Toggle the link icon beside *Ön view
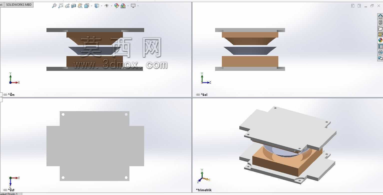 5,95
